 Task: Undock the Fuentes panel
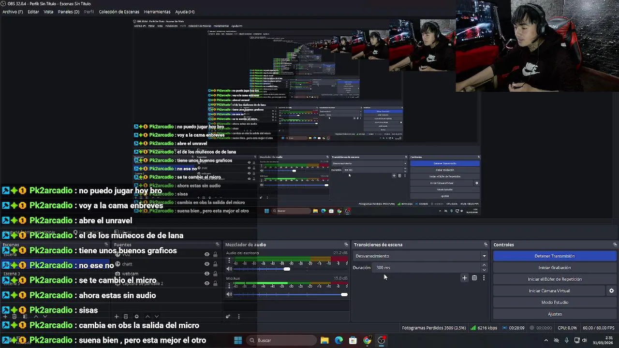pos(217,245)
